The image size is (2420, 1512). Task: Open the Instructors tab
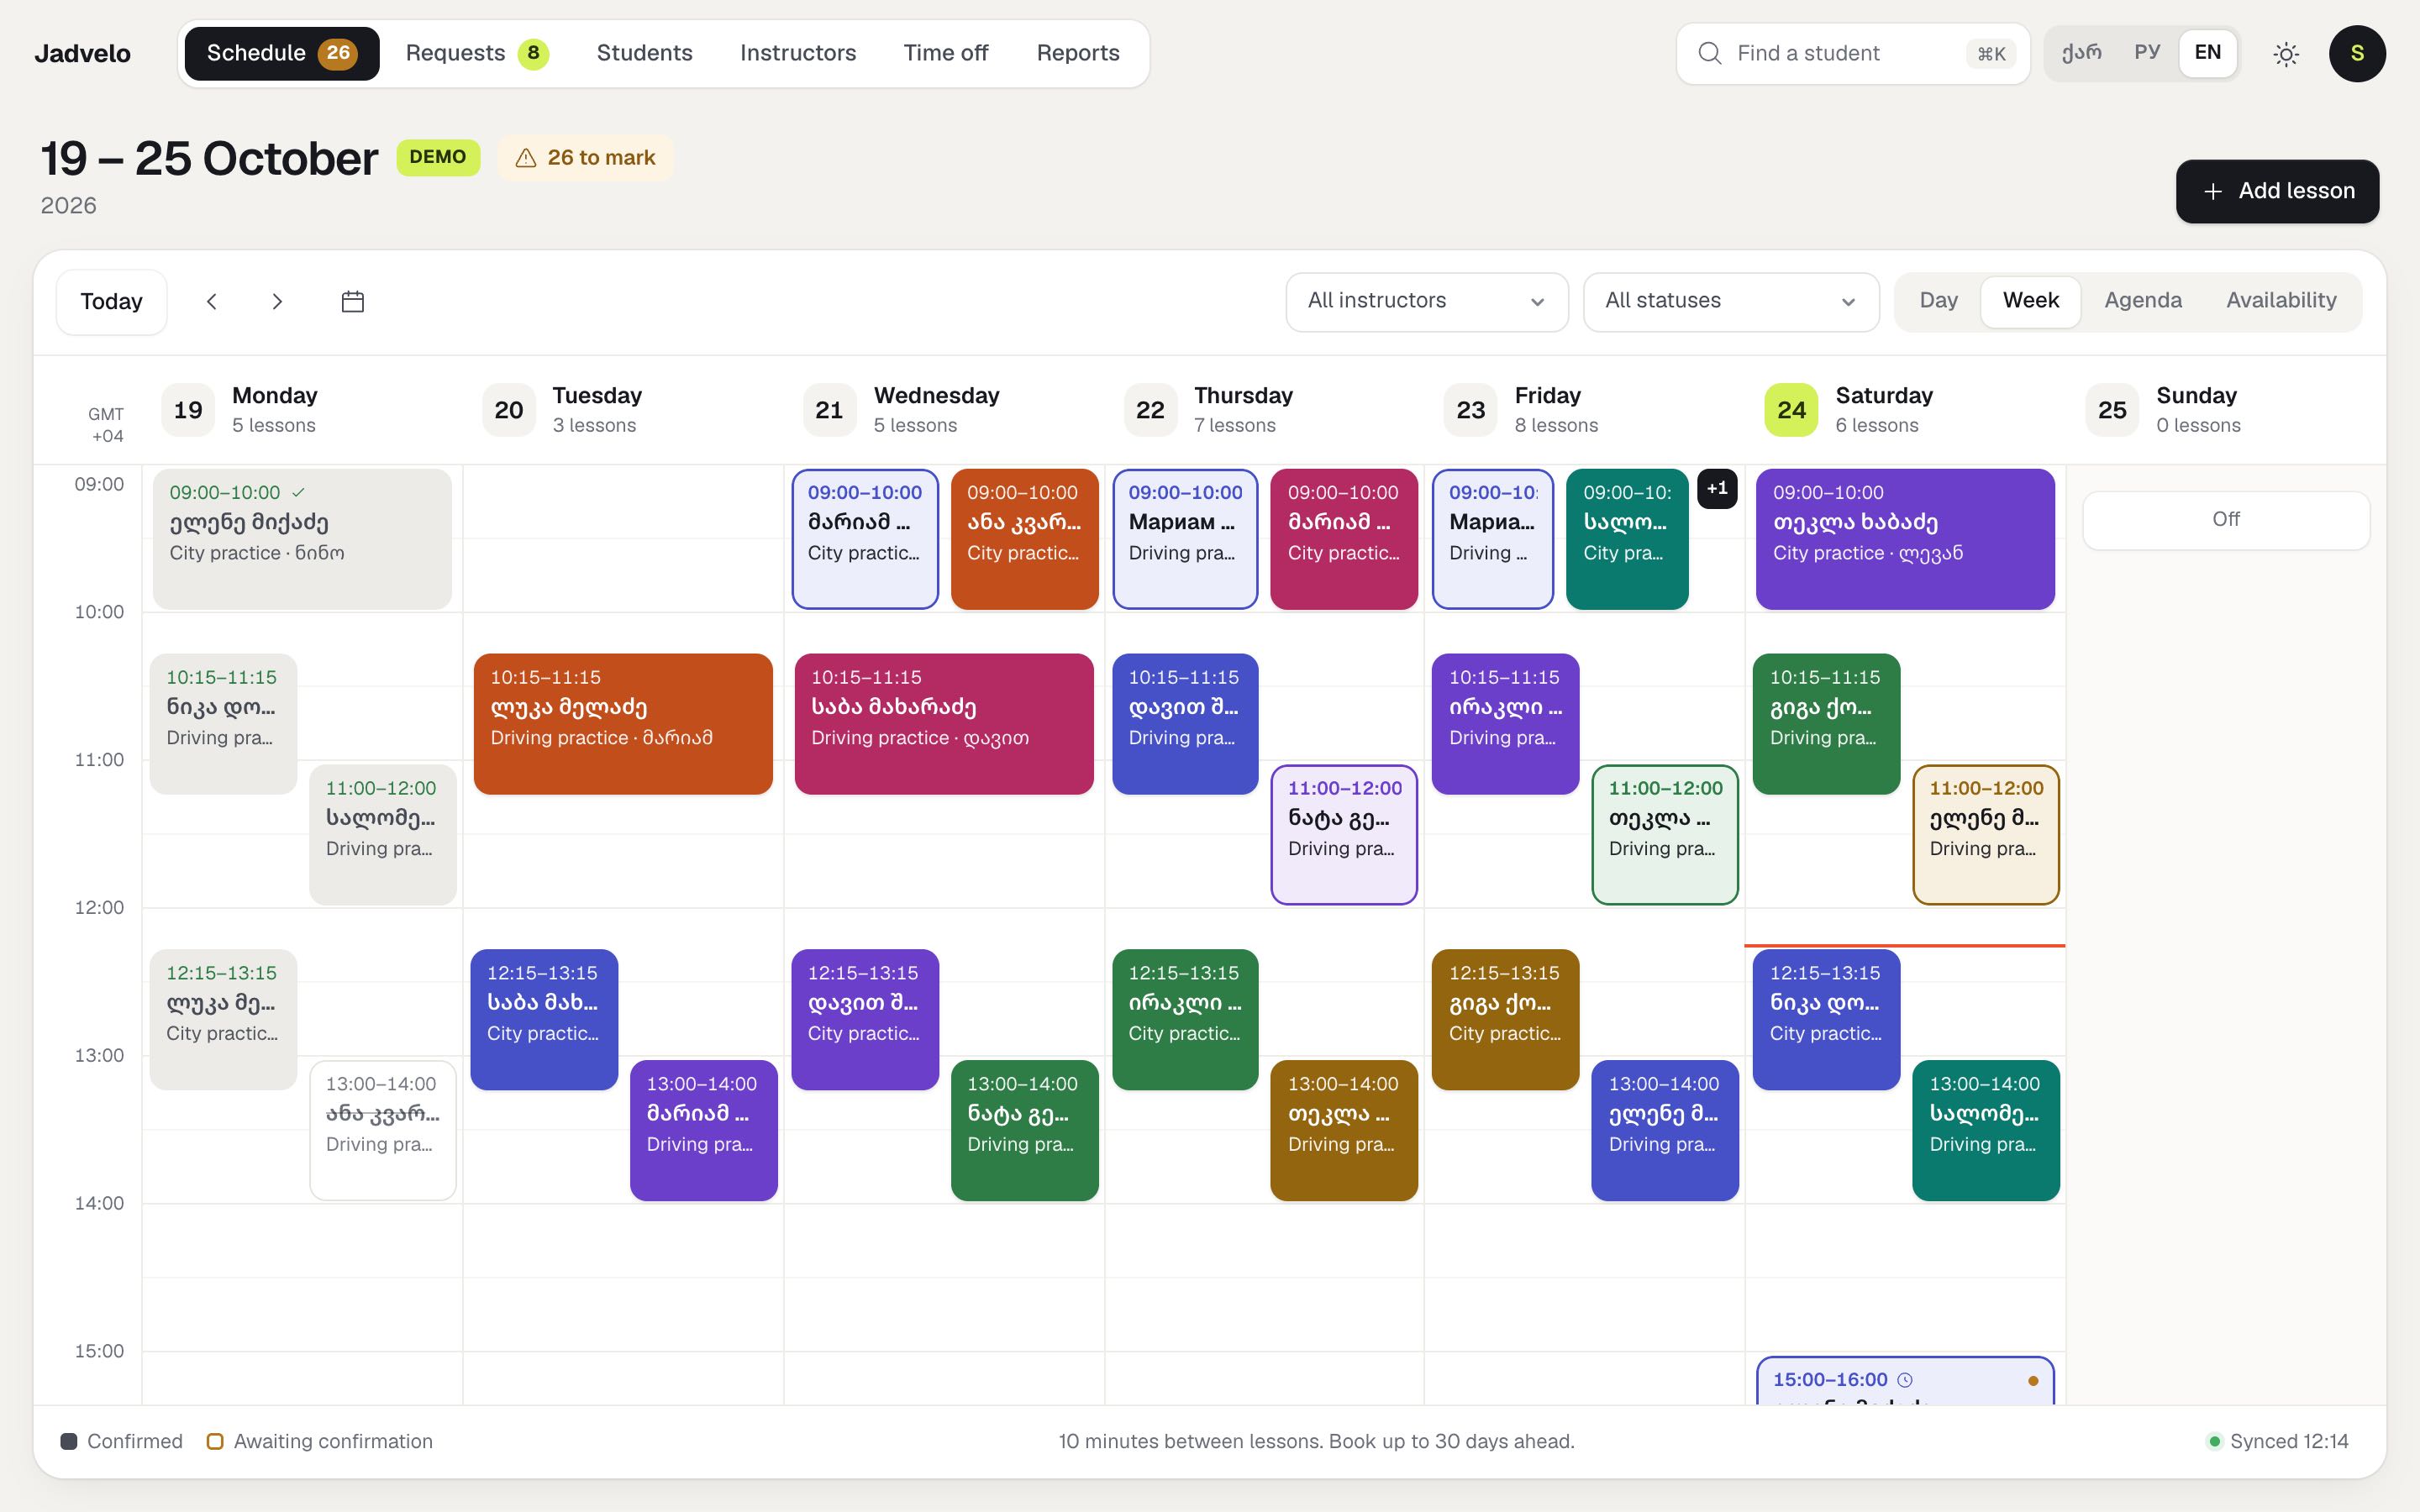click(798, 54)
